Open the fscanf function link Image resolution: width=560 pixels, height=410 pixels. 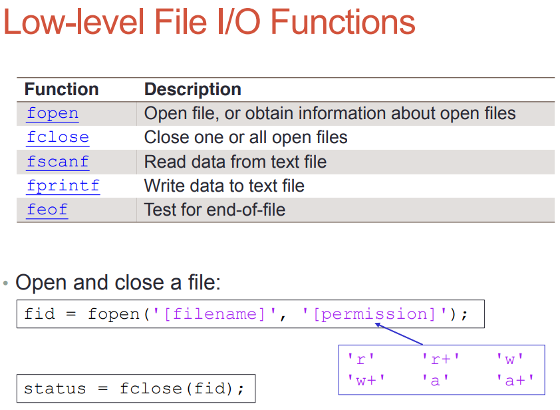point(58,162)
